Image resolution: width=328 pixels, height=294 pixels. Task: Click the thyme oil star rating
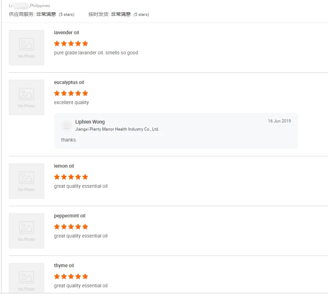[x=71, y=277]
